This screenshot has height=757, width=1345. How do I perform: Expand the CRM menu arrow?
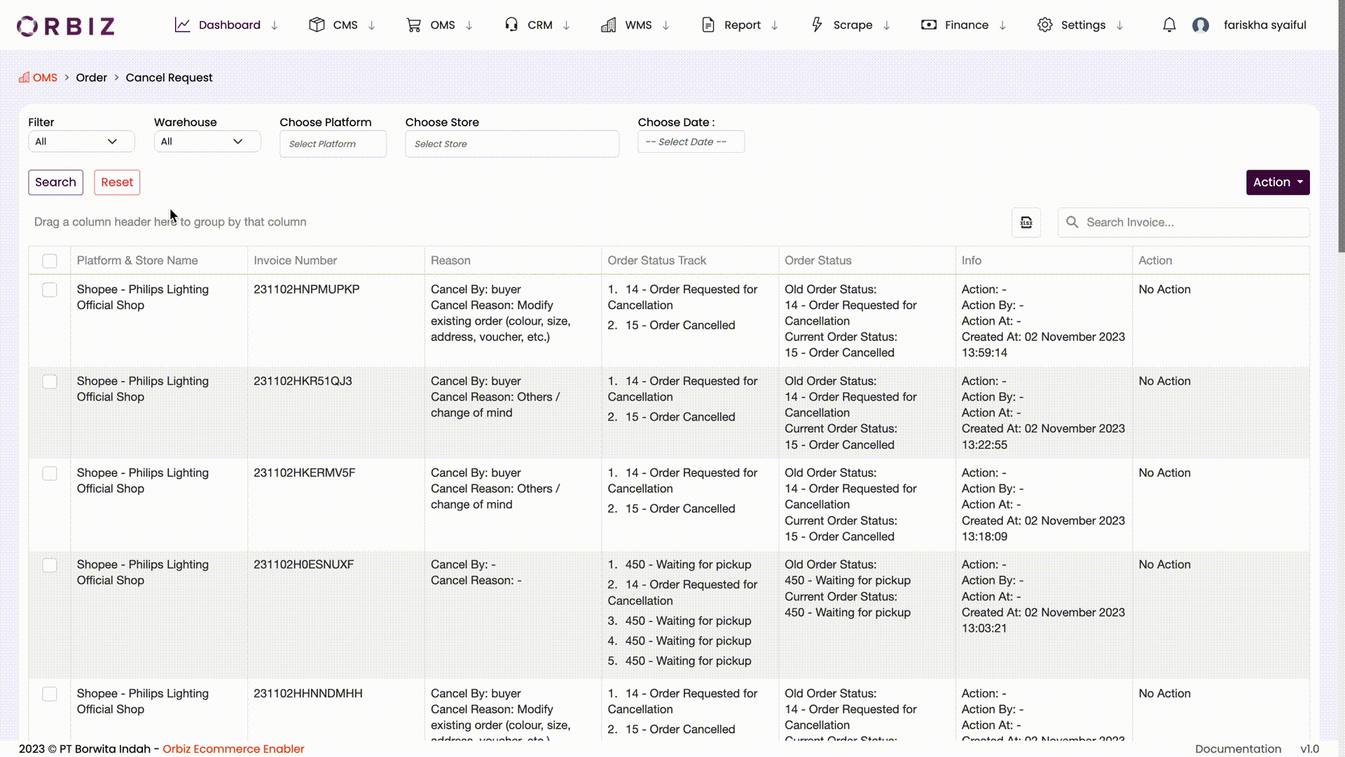point(567,25)
